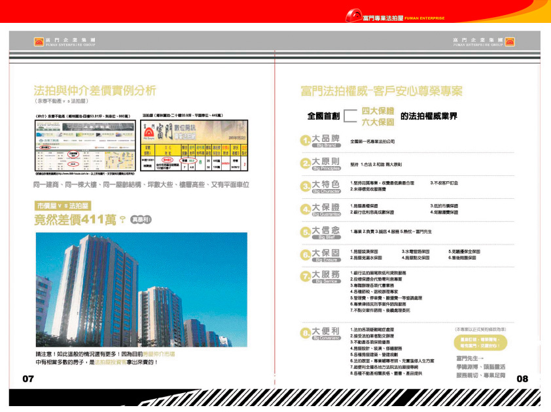Image resolution: width=551 pixels, height=412 pixels.
Task: Click page number 07
Action: tap(28, 379)
